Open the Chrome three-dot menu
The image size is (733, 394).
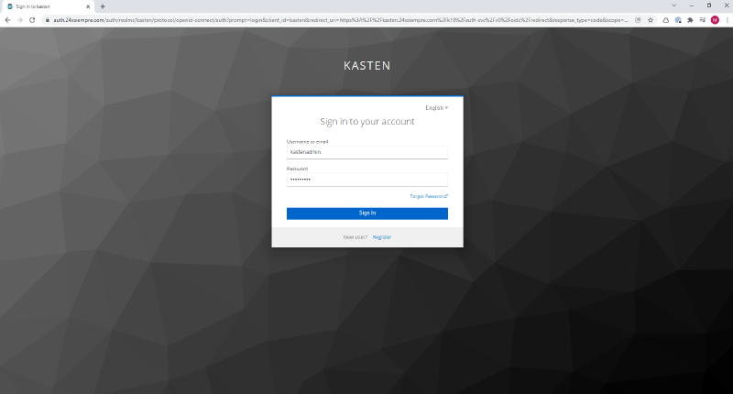[727, 20]
